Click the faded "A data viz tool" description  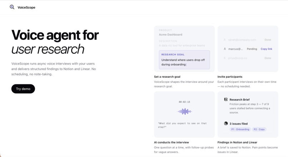pos(182,45)
